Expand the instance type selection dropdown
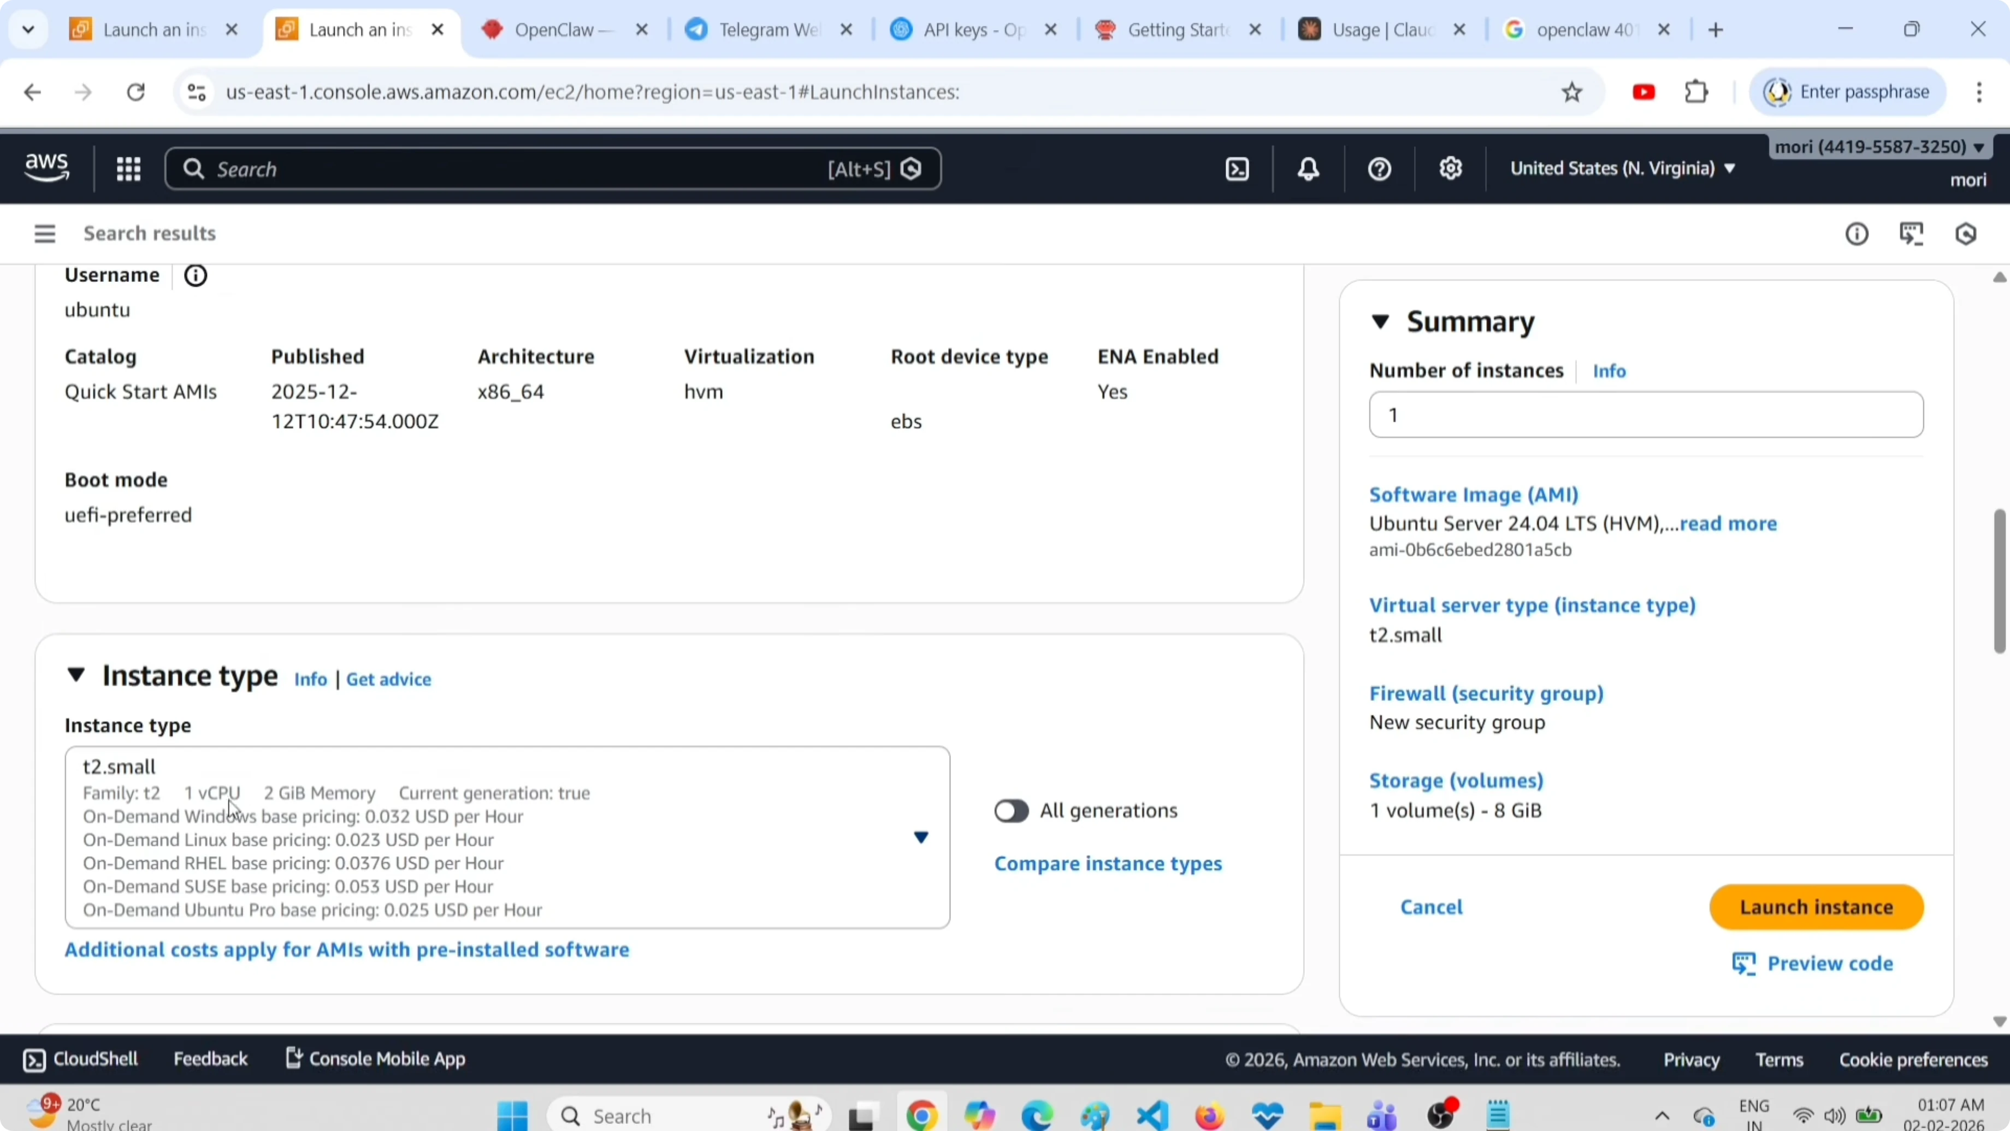2010x1131 pixels. pyautogui.click(x=921, y=838)
